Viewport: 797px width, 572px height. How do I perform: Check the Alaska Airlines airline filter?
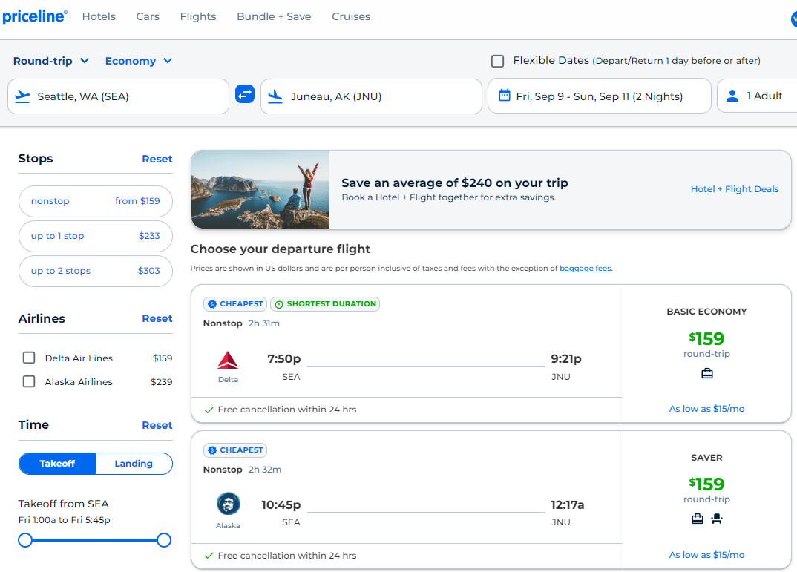point(28,381)
